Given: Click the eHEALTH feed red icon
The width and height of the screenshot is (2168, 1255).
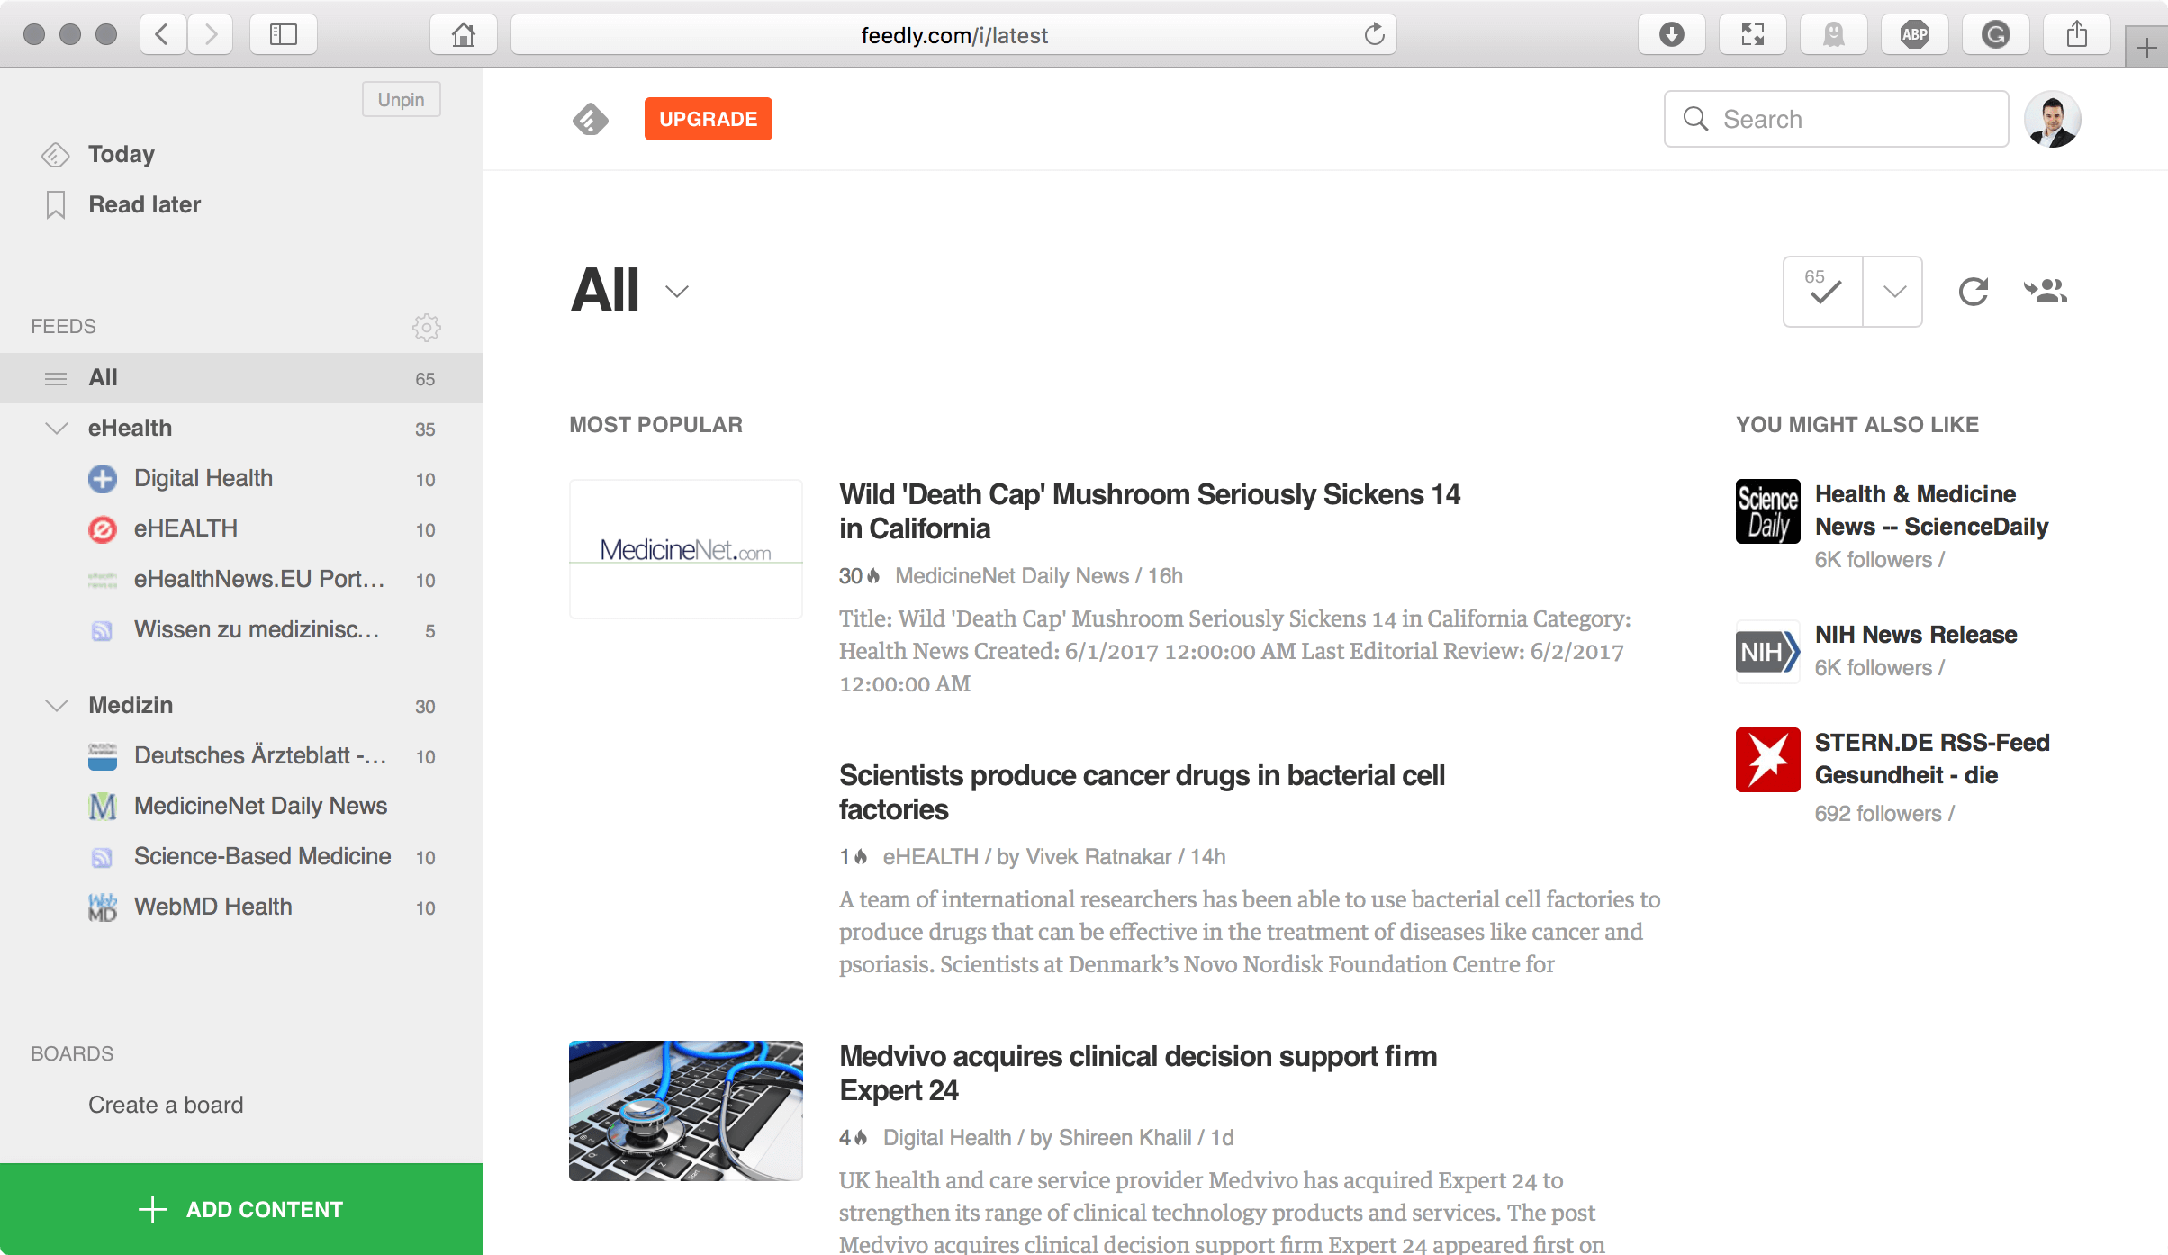Looking at the screenshot, I should [x=103, y=529].
